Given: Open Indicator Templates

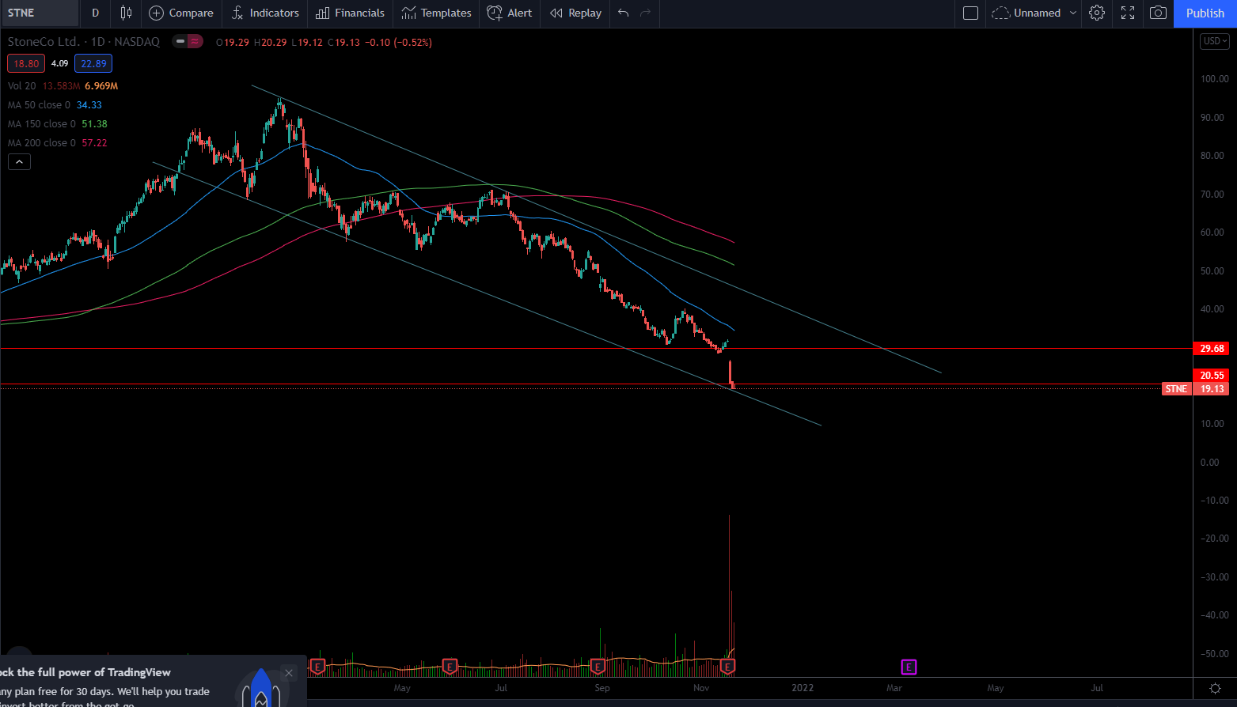Looking at the screenshot, I should point(436,13).
